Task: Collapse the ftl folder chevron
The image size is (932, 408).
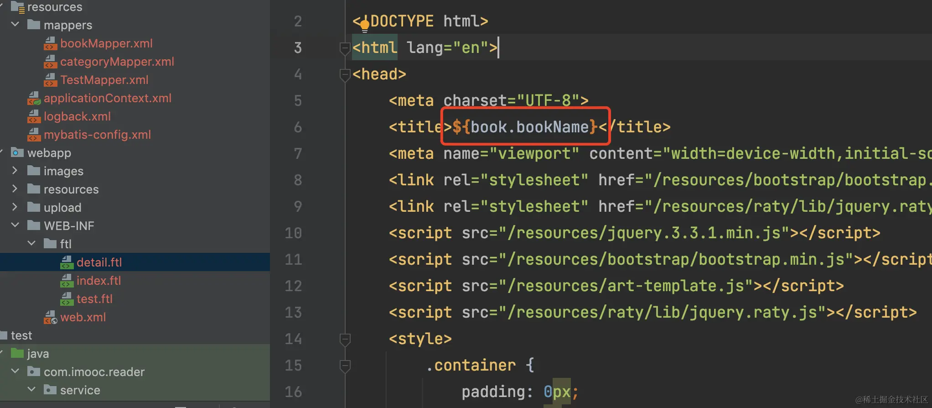Action: click(31, 243)
